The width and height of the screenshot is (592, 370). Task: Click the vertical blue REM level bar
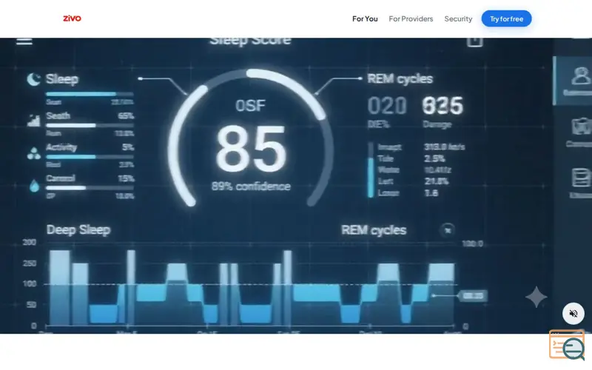click(371, 170)
